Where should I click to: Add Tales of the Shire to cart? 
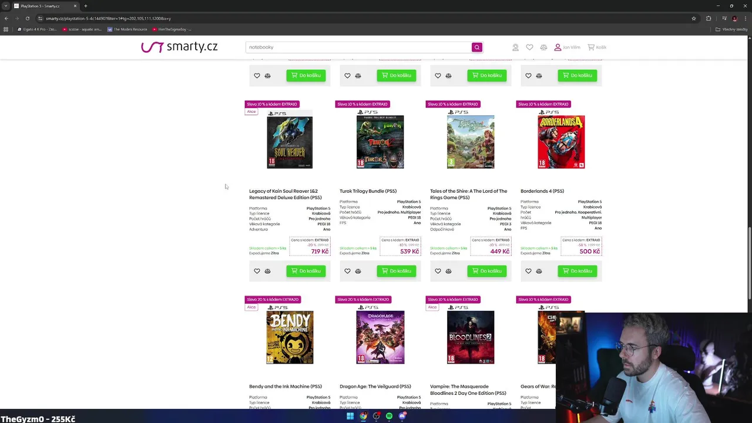(x=487, y=271)
